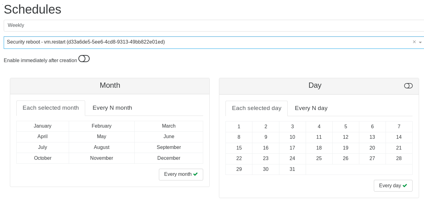Select January in the month grid

coord(43,126)
